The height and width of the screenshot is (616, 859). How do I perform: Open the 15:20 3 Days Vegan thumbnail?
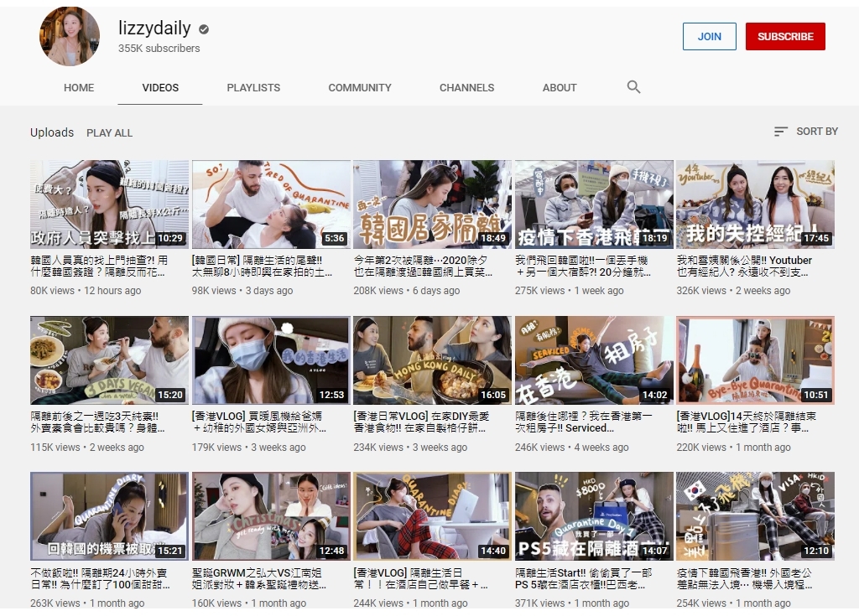(x=109, y=360)
